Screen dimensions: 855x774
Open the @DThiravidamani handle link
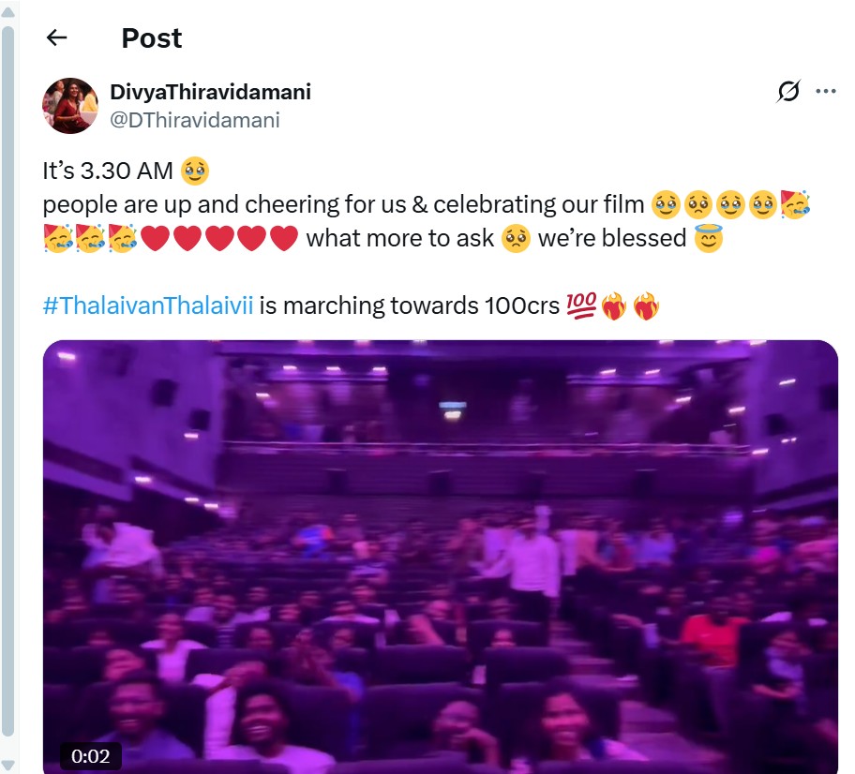coord(195,120)
